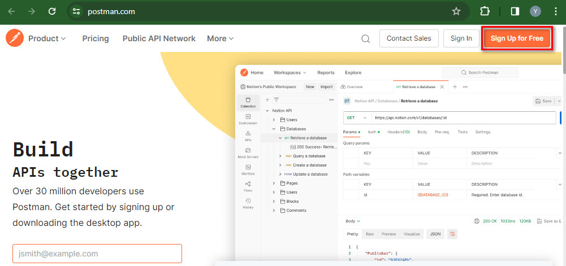Open site search via magnifier icon
Viewport: 566px width, 266px height.
366,38
